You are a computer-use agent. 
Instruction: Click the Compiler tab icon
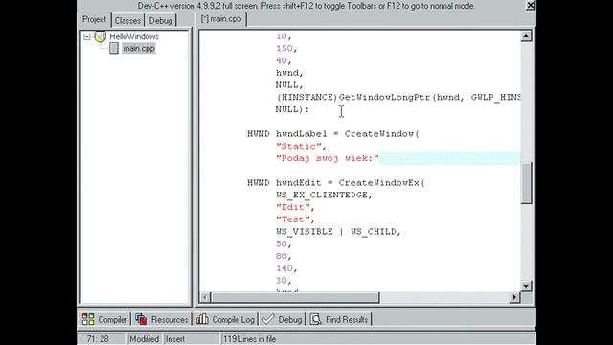(x=88, y=319)
